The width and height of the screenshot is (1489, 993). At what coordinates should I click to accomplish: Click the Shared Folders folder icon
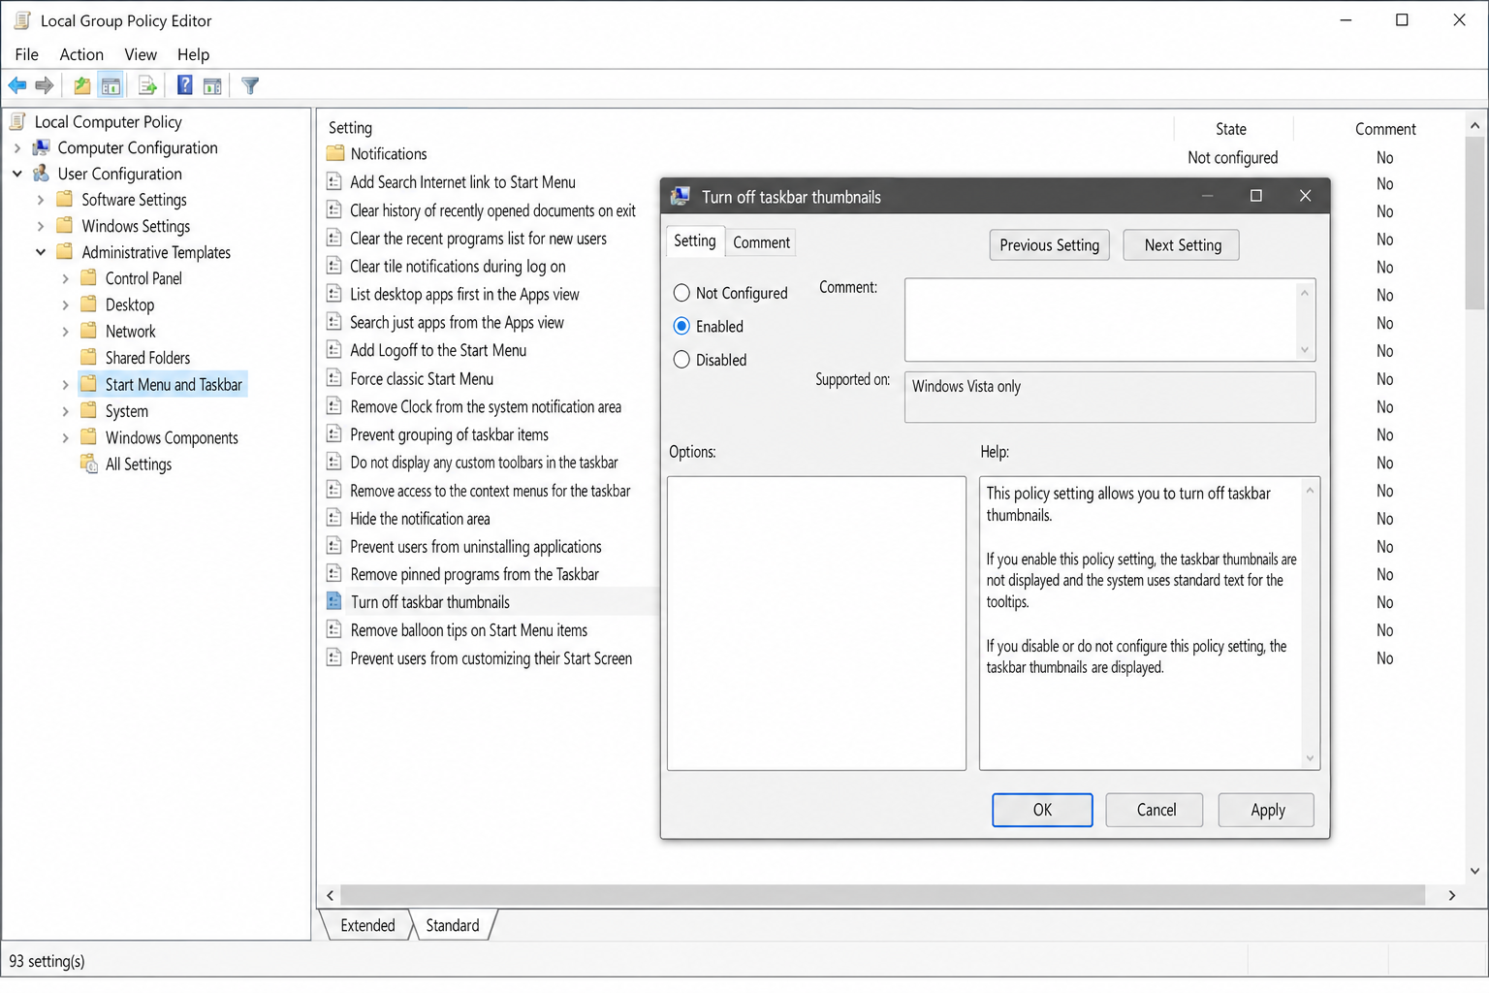pyautogui.click(x=89, y=357)
